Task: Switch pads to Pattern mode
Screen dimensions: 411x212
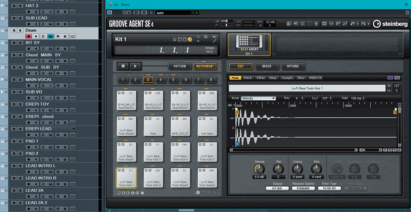Action: coord(179,66)
